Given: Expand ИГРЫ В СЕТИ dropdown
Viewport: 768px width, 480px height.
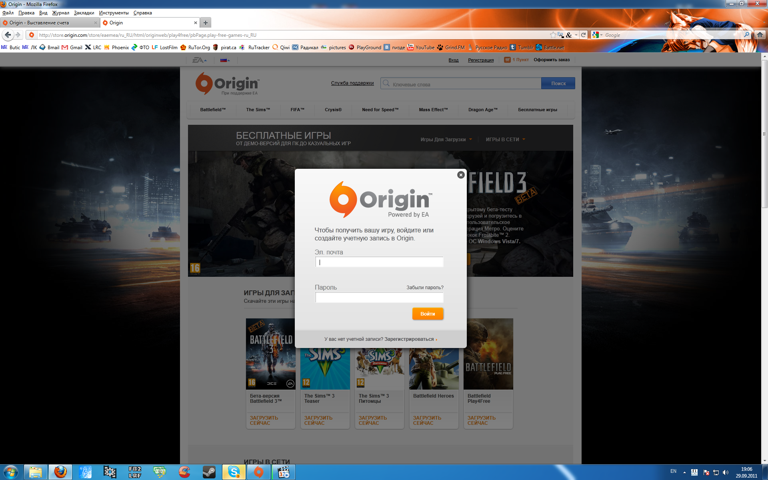Looking at the screenshot, I should coord(505,140).
